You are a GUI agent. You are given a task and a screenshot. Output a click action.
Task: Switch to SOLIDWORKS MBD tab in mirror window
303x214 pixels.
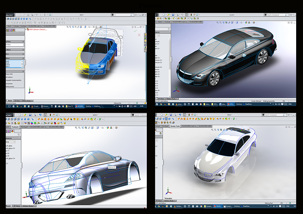pyautogui.click(x=49, y=26)
